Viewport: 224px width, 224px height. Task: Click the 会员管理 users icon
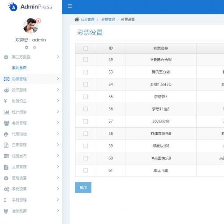point(6,123)
